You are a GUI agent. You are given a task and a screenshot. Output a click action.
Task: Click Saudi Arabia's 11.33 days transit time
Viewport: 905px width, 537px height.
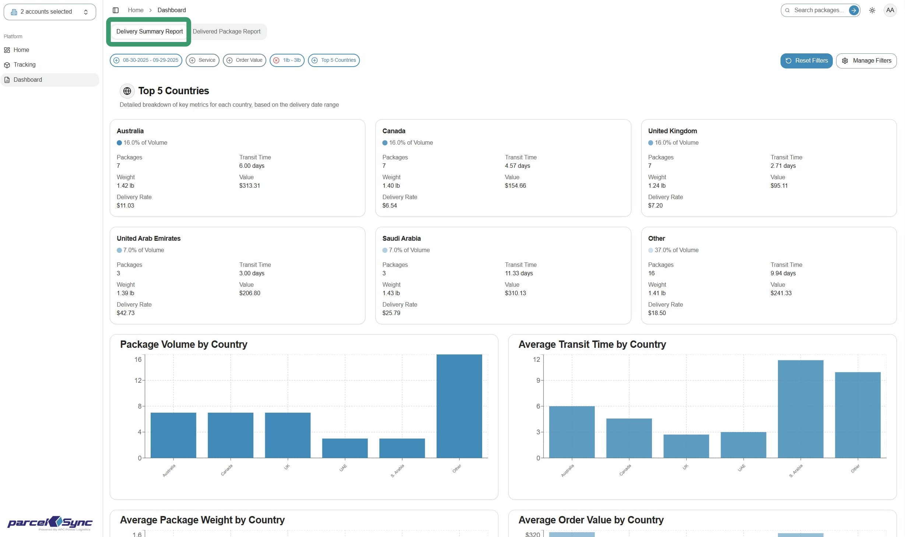[x=519, y=273]
